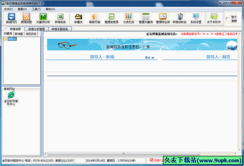Click the application icon in the title bar
244x166 pixels.
[3, 3]
